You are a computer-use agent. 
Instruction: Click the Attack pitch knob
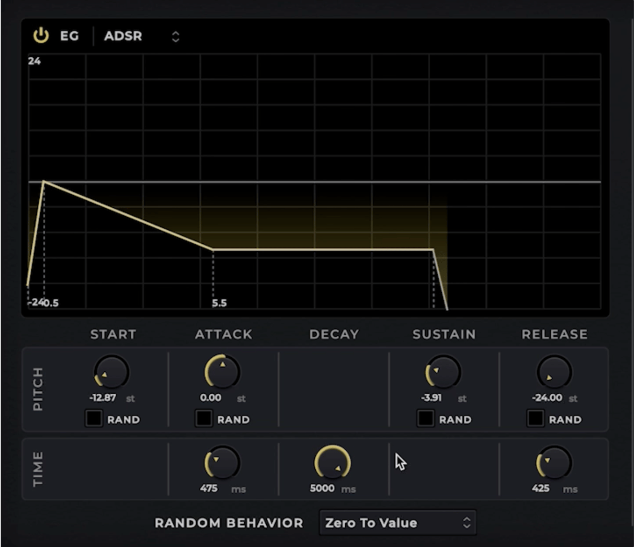click(221, 372)
